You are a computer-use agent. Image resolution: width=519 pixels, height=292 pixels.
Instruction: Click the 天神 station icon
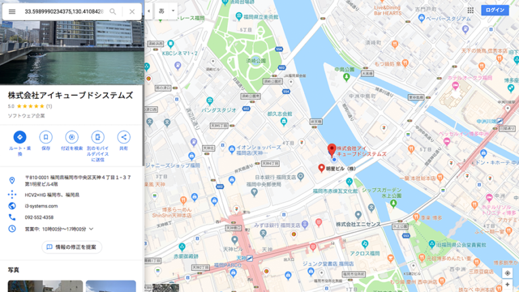[x=249, y=258]
